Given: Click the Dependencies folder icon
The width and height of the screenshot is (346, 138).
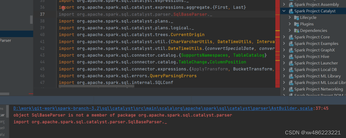Looking at the screenshot, I should point(297,31).
